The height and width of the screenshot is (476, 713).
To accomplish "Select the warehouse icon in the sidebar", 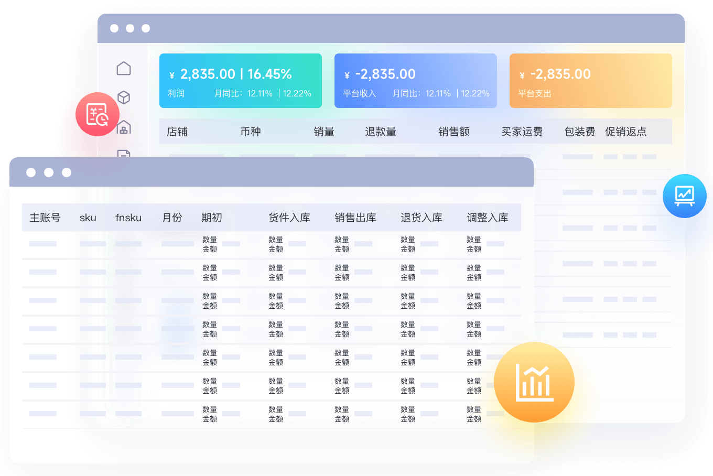I will coord(125,127).
